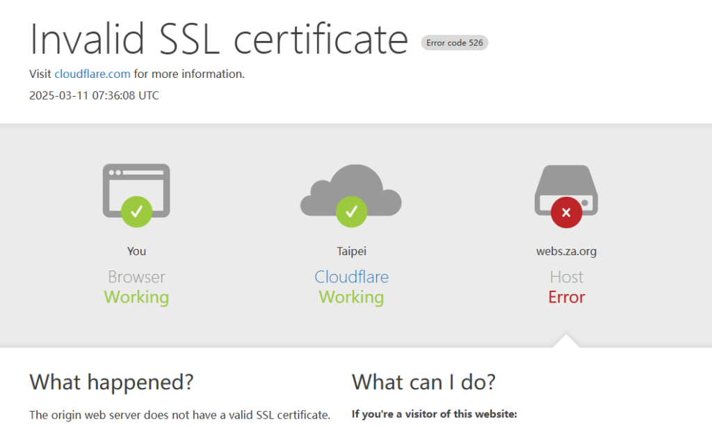The image size is (712, 427).
Task: Open the blue Cloudflare link under Taipei
Action: pyautogui.click(x=351, y=277)
